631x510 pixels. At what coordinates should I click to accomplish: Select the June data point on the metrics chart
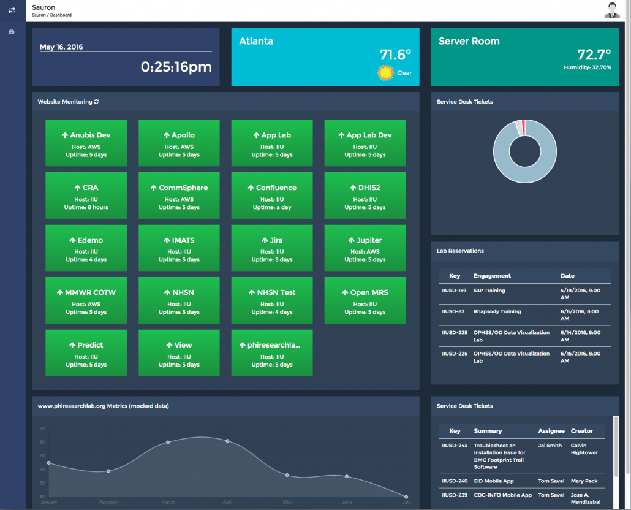coord(347,476)
